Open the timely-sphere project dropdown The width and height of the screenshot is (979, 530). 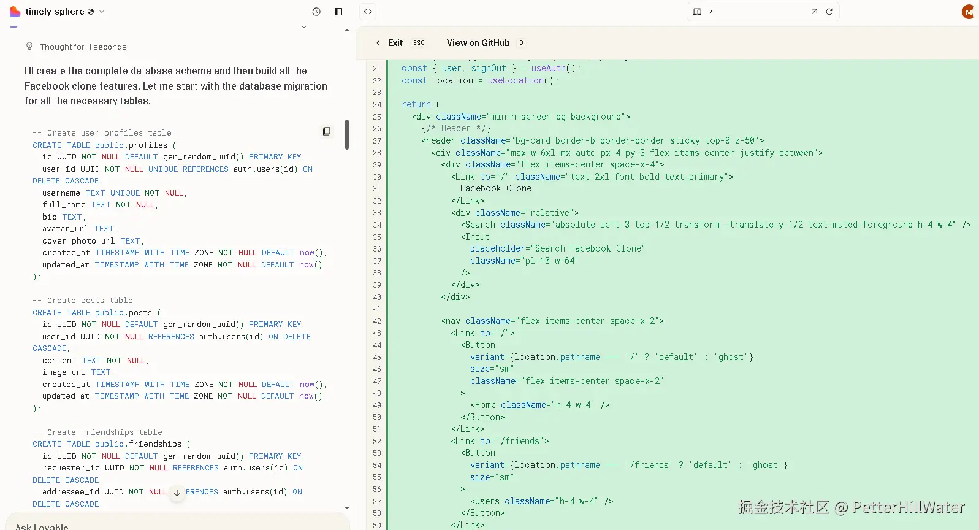click(64, 12)
